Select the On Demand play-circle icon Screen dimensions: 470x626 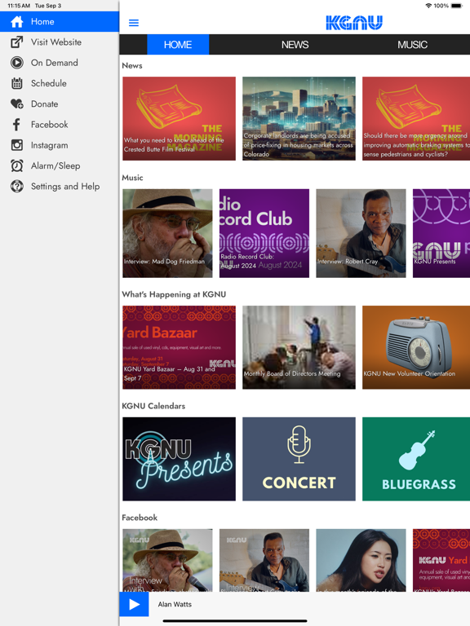[x=17, y=63]
